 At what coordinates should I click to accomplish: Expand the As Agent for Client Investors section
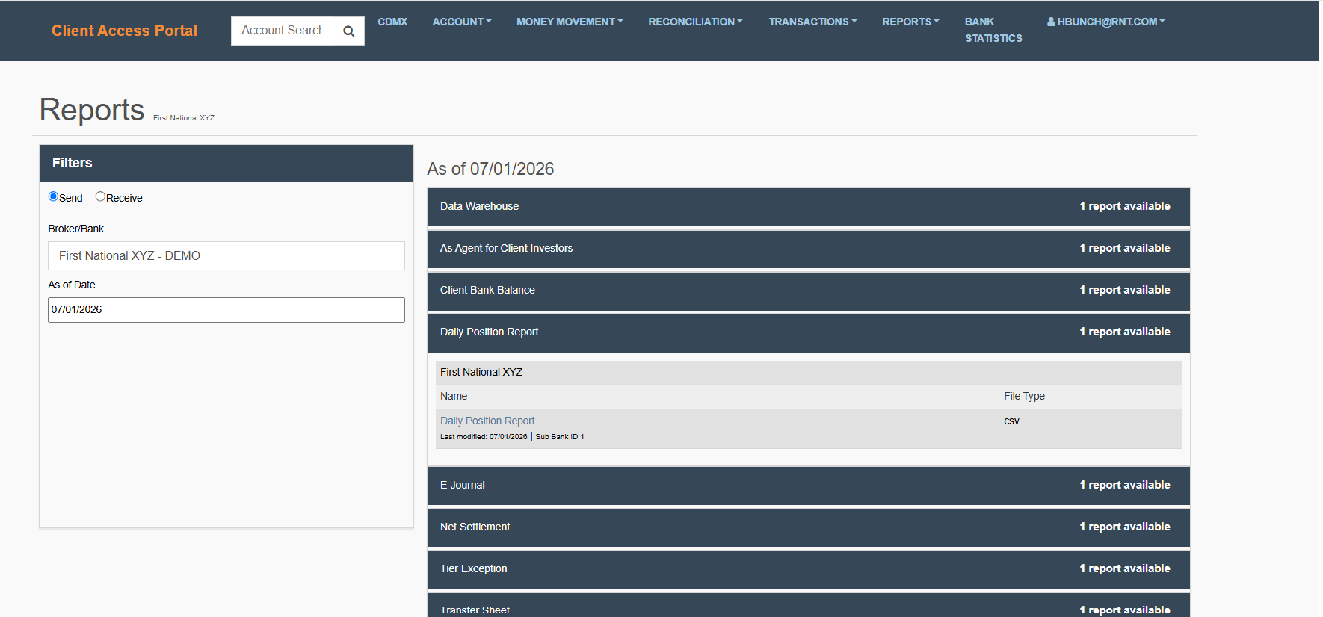pyautogui.click(x=808, y=249)
